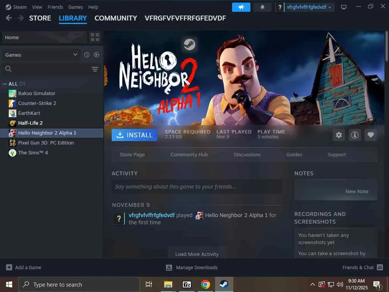Open Friends & Chat icon

tap(380, 267)
